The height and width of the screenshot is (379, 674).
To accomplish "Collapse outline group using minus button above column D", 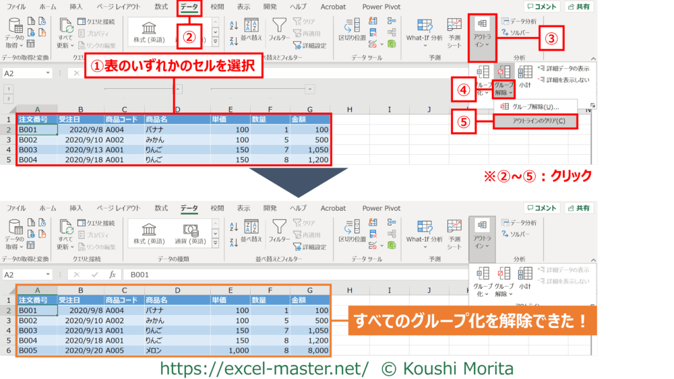I will point(177,88).
